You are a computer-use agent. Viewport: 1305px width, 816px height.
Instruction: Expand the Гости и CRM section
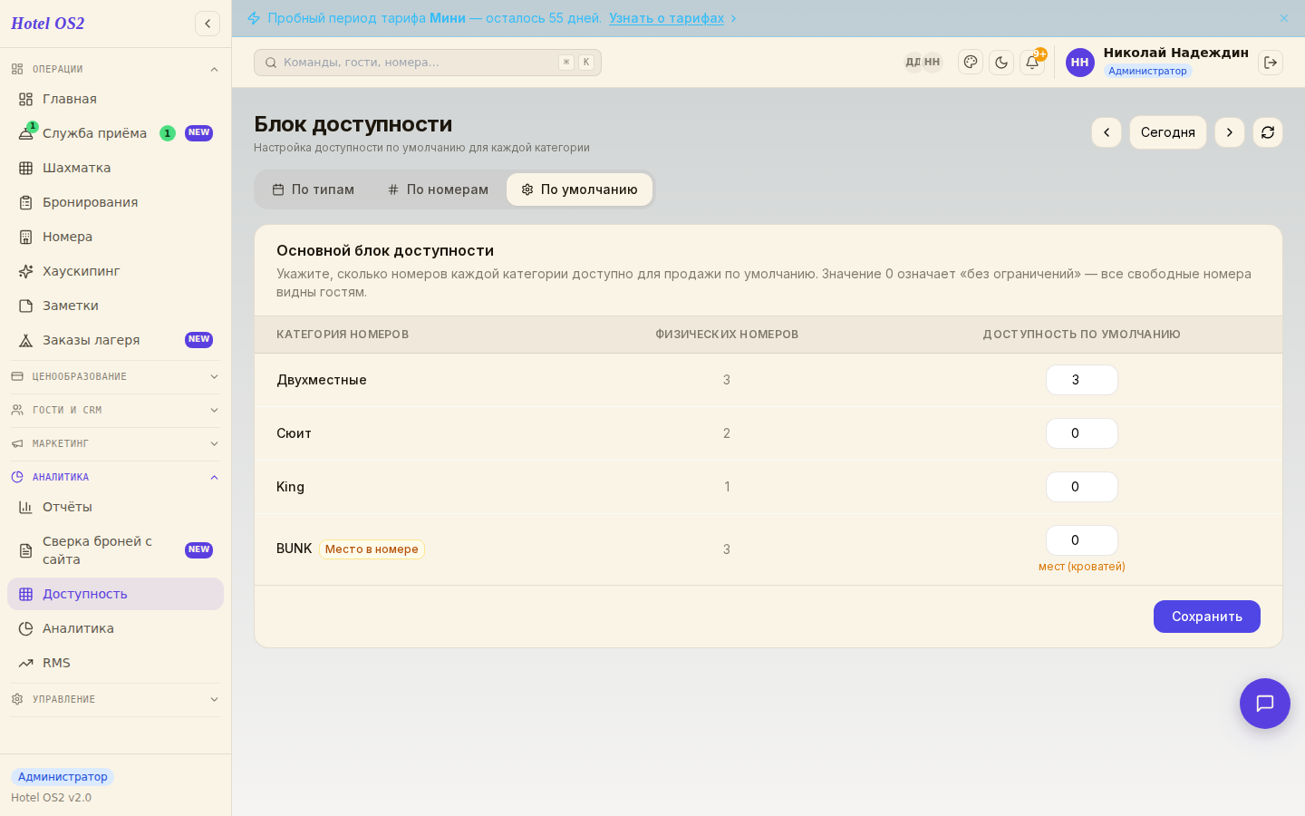115,410
